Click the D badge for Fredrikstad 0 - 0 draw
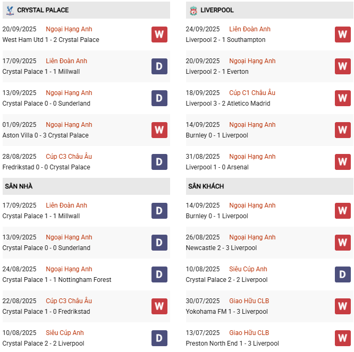The height and width of the screenshot is (352, 354). coord(159,162)
